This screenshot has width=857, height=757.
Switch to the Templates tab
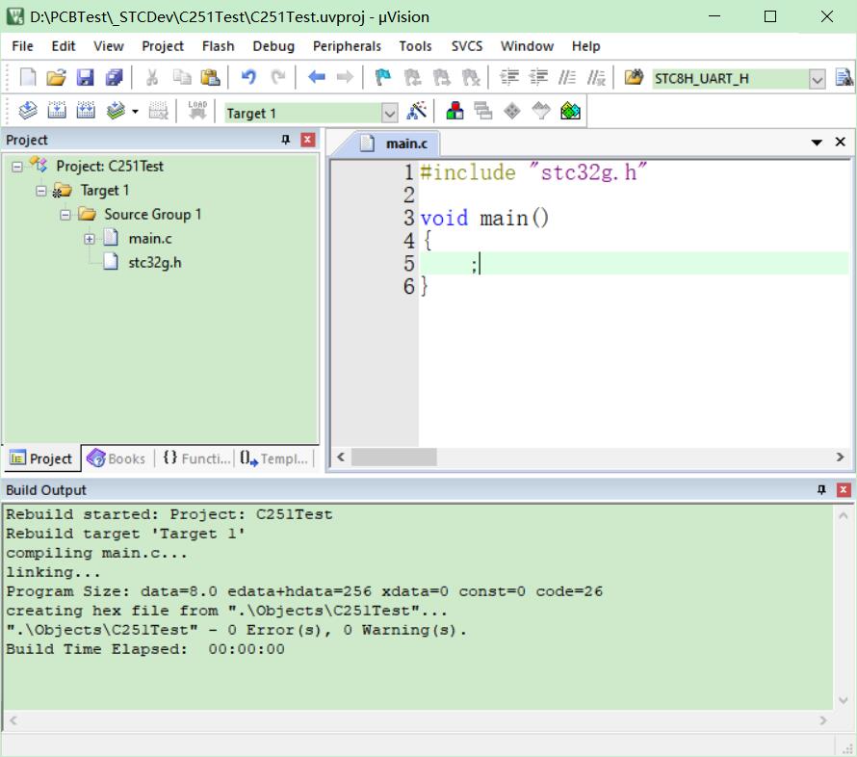[273, 458]
